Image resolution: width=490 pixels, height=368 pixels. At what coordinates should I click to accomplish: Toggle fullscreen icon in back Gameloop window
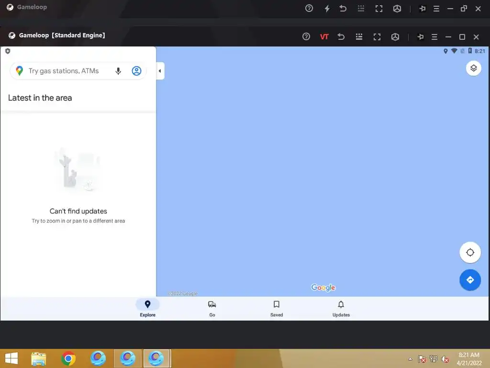point(379,9)
